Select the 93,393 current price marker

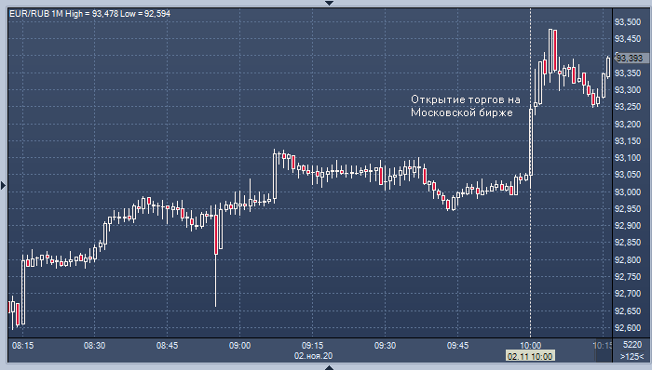(x=630, y=58)
